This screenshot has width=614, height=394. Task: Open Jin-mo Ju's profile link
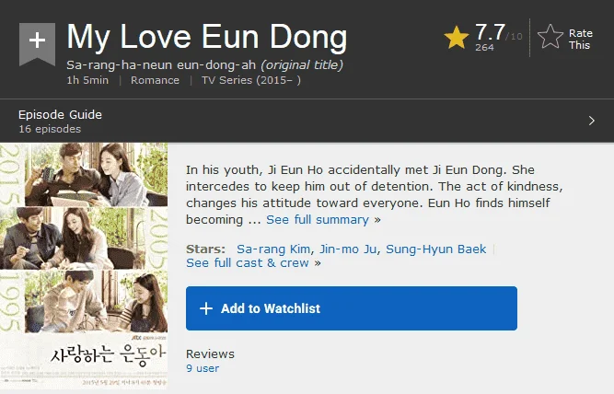[x=349, y=249]
